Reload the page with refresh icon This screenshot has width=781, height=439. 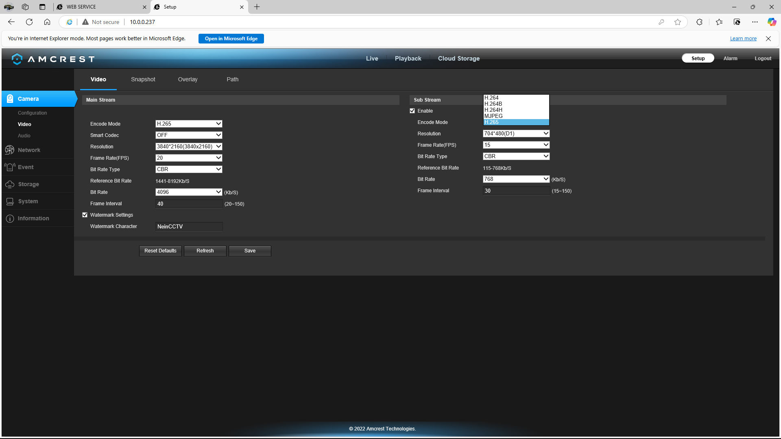coord(29,22)
